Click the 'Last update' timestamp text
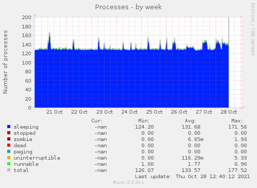The image size is (257, 188). point(192,177)
